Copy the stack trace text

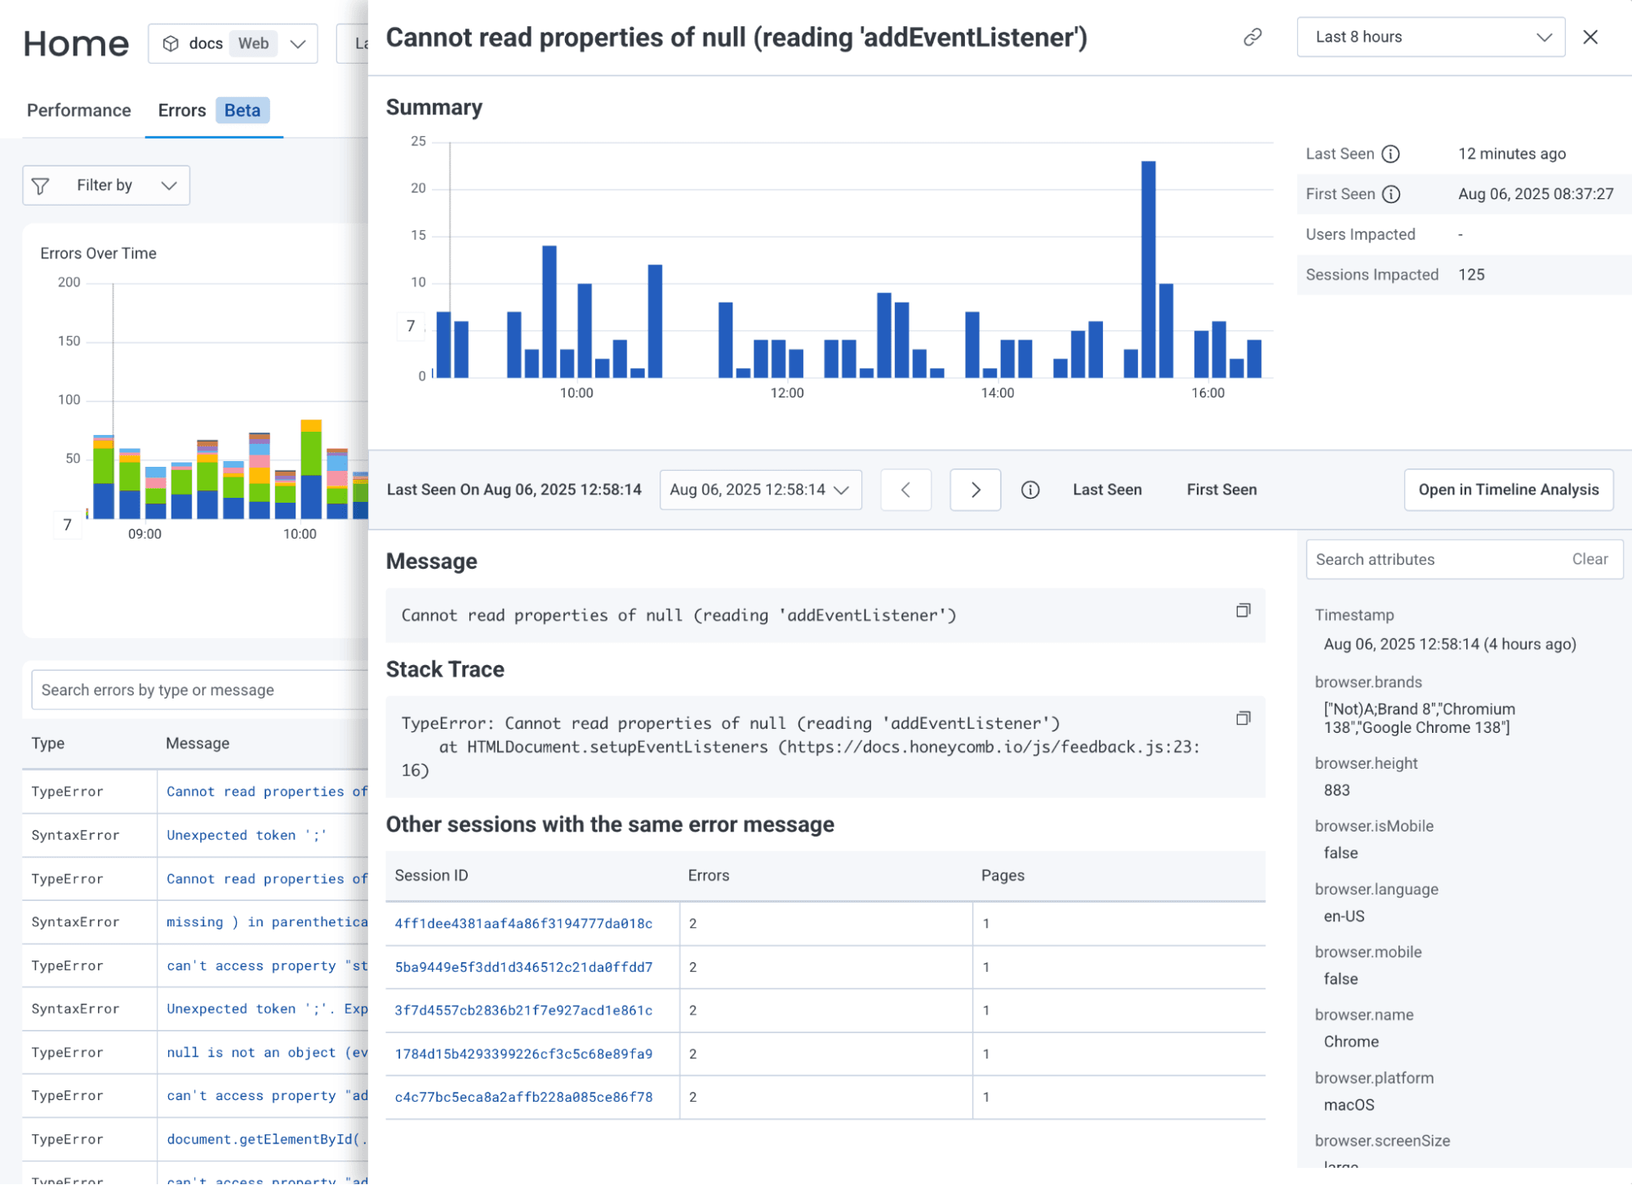[1243, 718]
